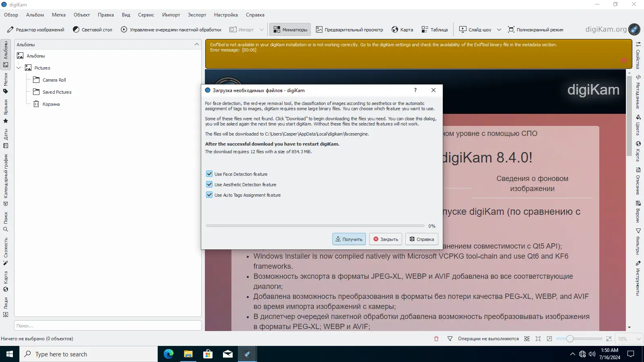
Task: Open the Метаданные metadata right sidebar tab
Action: point(638,91)
